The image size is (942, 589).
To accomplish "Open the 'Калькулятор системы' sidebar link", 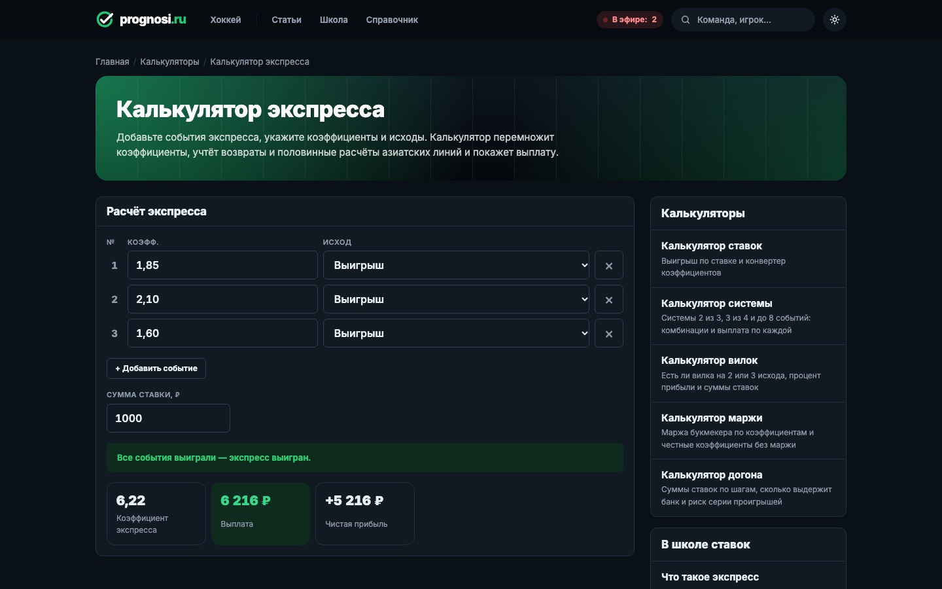I will [748, 316].
